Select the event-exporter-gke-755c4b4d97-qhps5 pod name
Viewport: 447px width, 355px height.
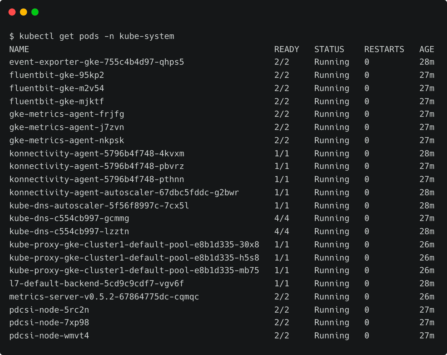point(97,62)
